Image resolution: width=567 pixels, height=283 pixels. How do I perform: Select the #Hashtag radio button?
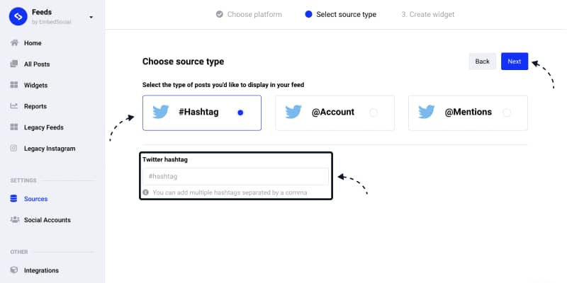[x=240, y=112]
